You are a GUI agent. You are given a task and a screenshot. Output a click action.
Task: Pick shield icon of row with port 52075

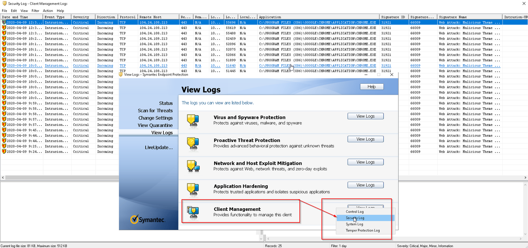4,49
